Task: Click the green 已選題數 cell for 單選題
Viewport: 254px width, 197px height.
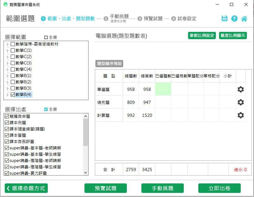Action: click(x=163, y=89)
